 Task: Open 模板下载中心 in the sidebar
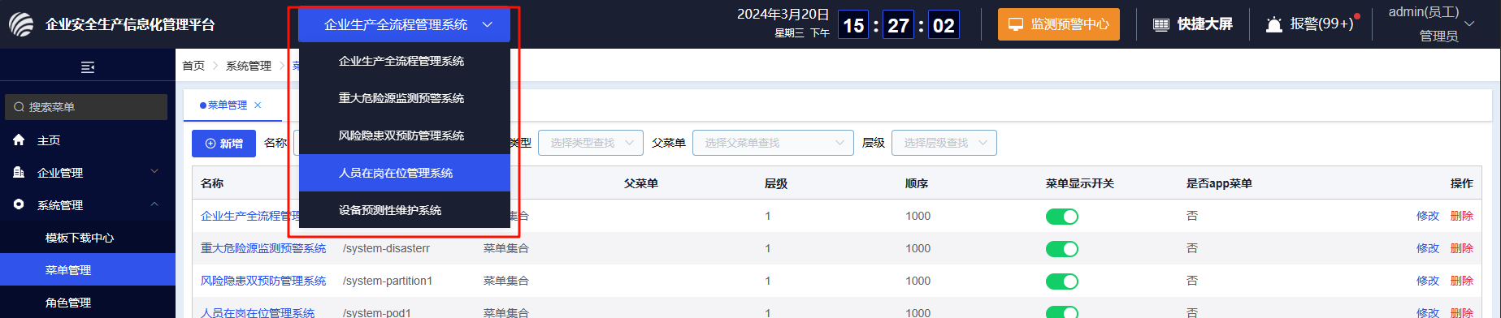pyautogui.click(x=88, y=238)
